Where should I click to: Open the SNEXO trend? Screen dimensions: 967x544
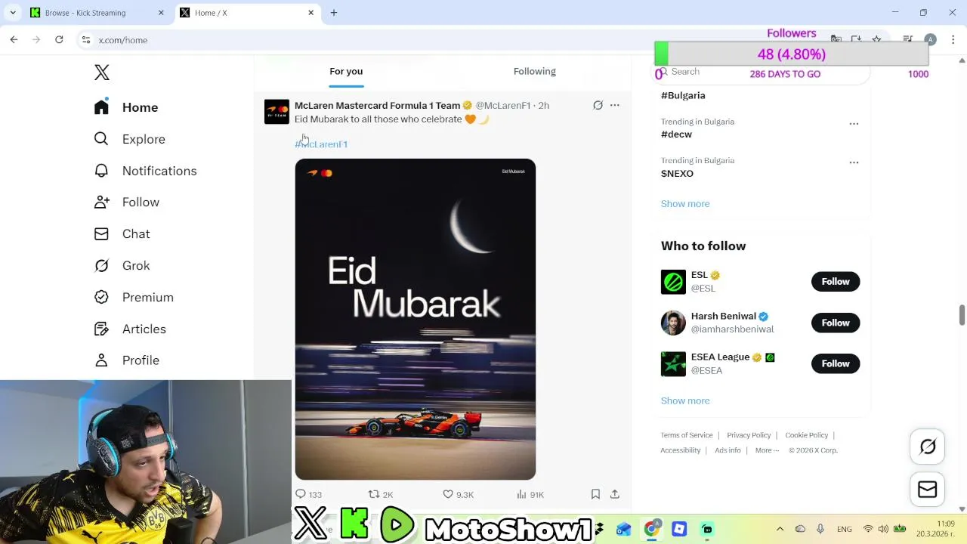(677, 174)
